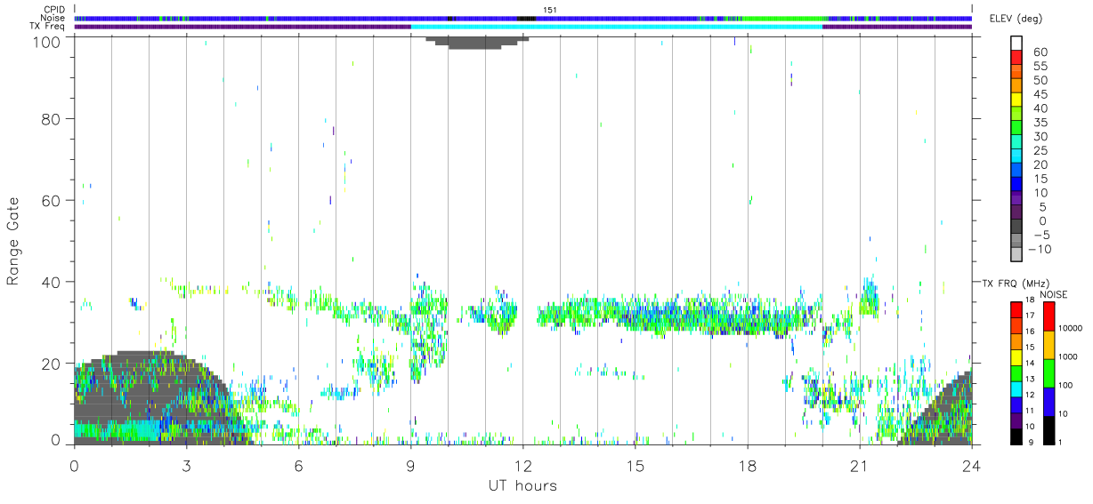Click the yellow segment of the ELEV color bar
Screen dimensions: 1093x504
[x=1018, y=100]
